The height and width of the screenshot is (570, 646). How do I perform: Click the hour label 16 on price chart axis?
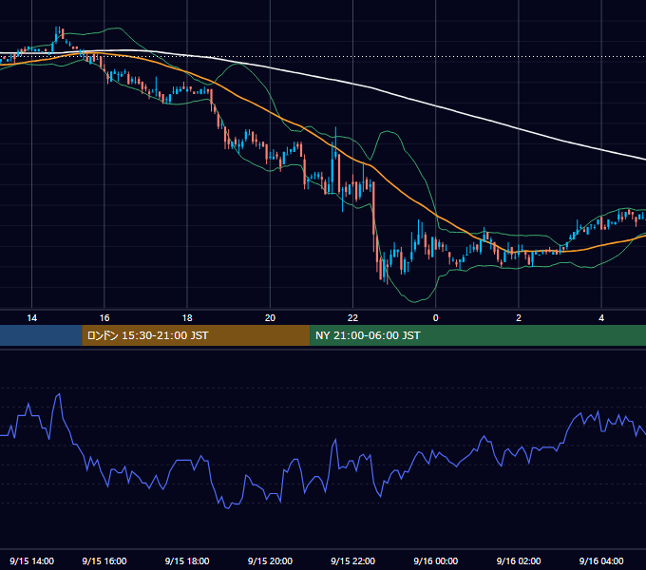tap(104, 317)
